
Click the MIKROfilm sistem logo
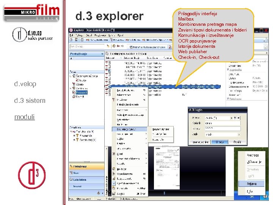point(32,13)
